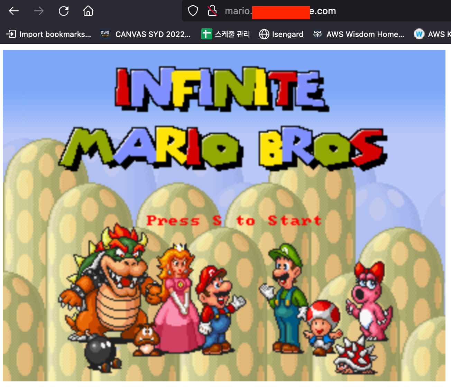This screenshot has width=451, height=389.
Task: Click the owl favicon for AWS Wisdom
Action: (x=317, y=34)
